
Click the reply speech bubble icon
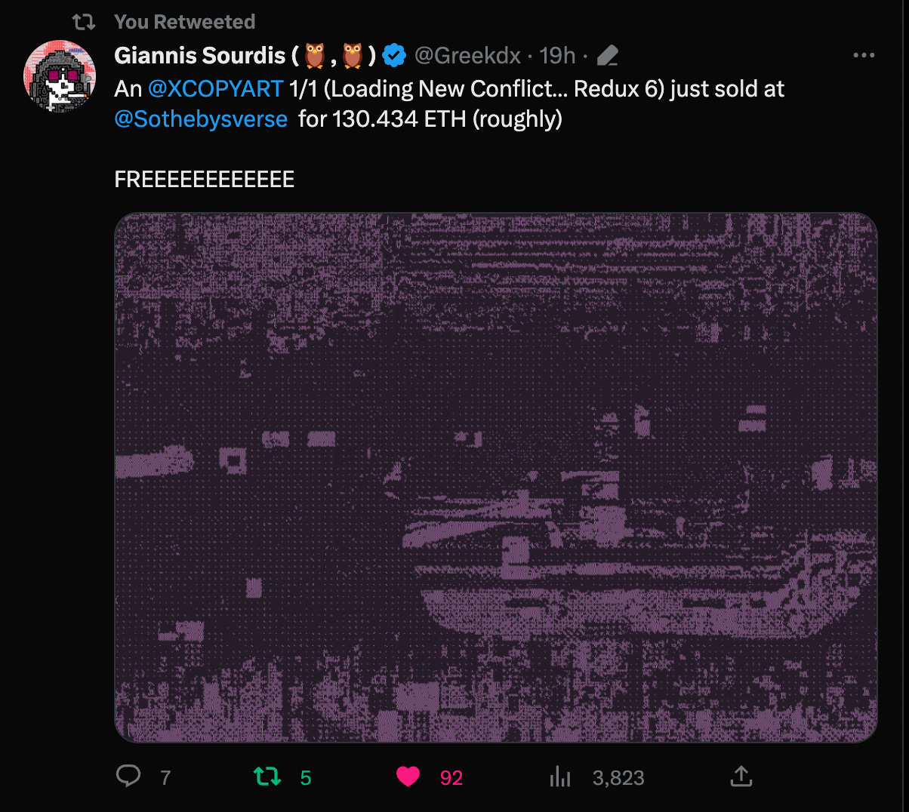point(128,776)
